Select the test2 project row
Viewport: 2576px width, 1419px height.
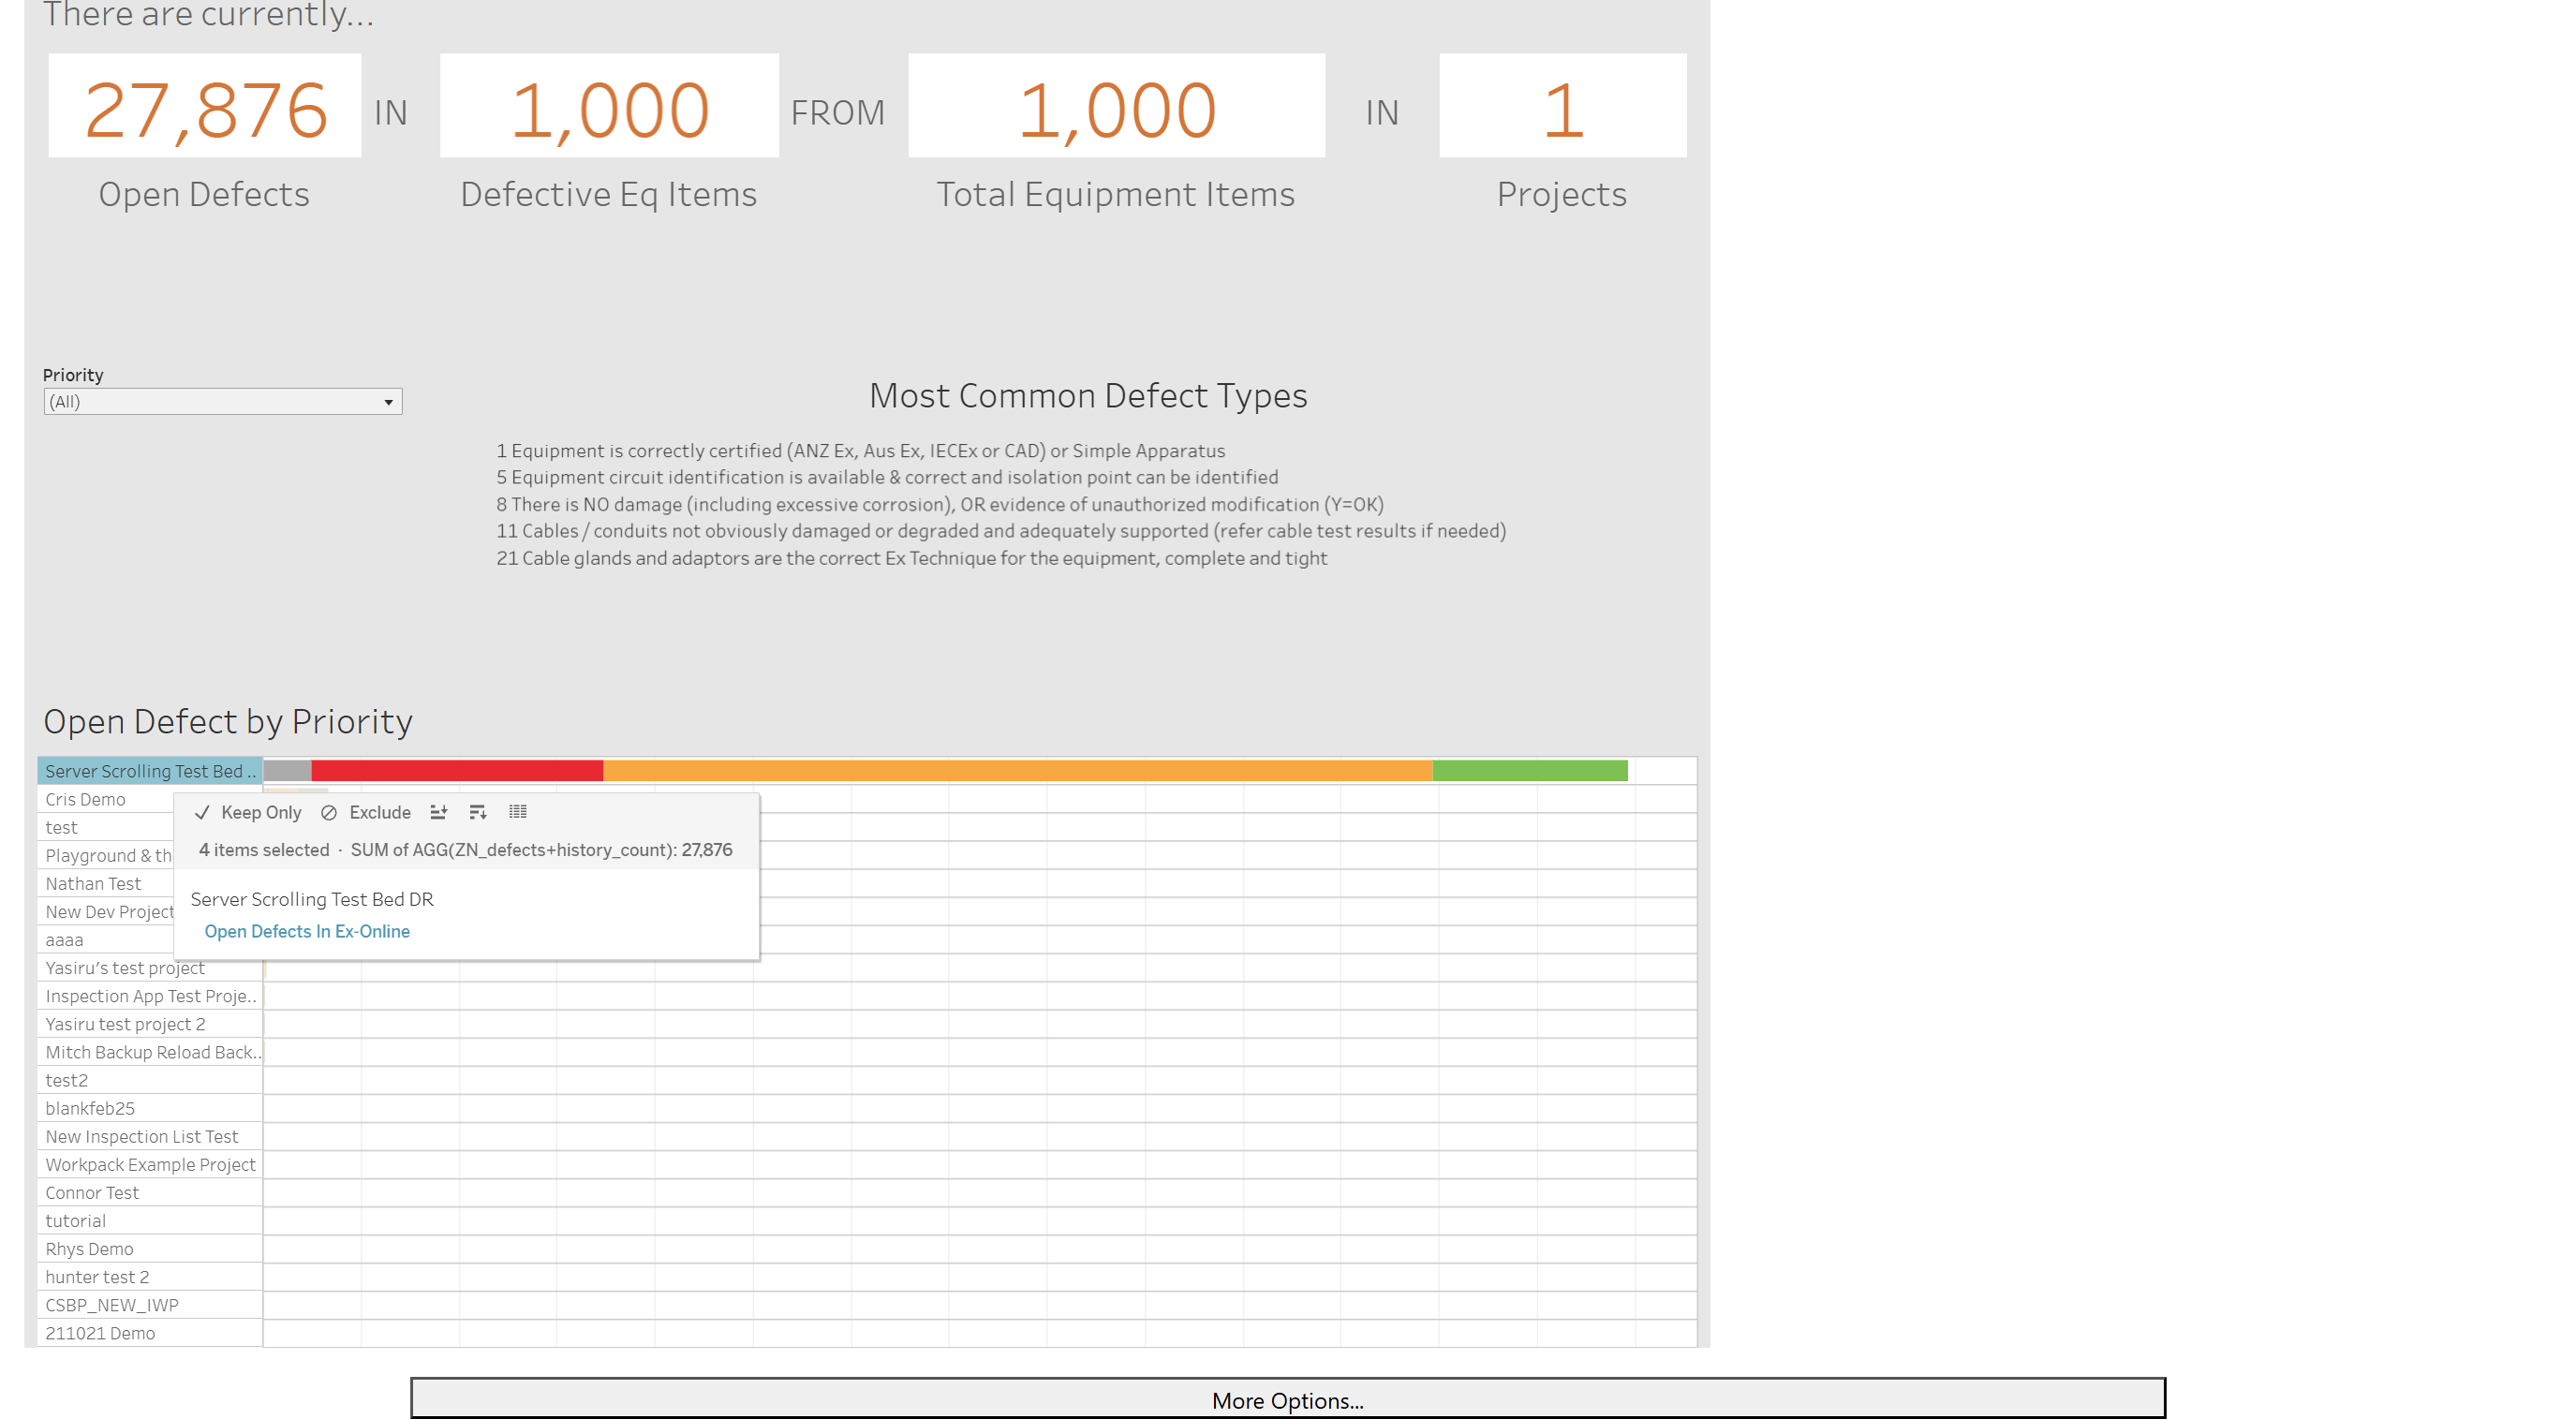150,1079
